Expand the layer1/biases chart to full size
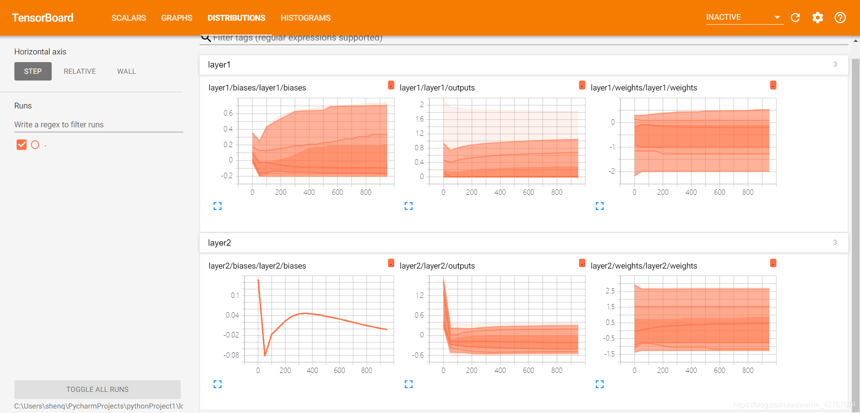The width and height of the screenshot is (860, 413). [x=218, y=206]
